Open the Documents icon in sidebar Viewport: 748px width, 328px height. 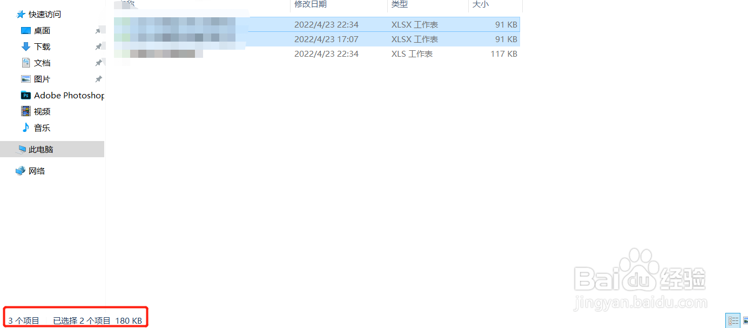click(x=26, y=63)
